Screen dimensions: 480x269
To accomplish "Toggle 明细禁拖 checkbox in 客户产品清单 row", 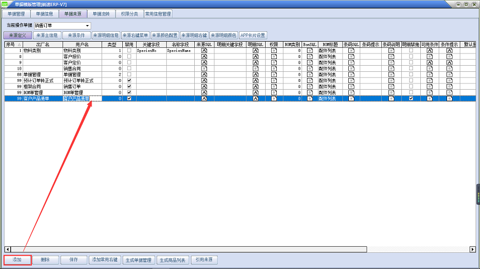I will coord(411,99).
